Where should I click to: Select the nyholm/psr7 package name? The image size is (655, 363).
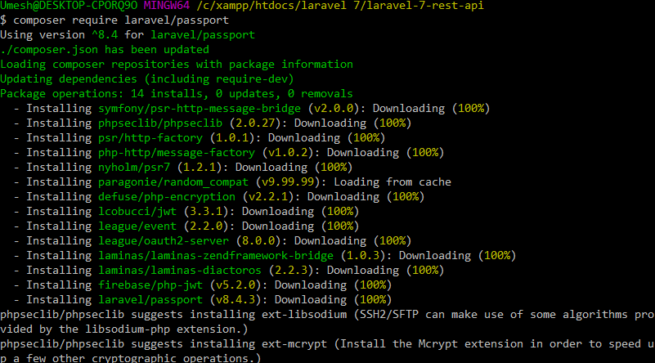[134, 168]
